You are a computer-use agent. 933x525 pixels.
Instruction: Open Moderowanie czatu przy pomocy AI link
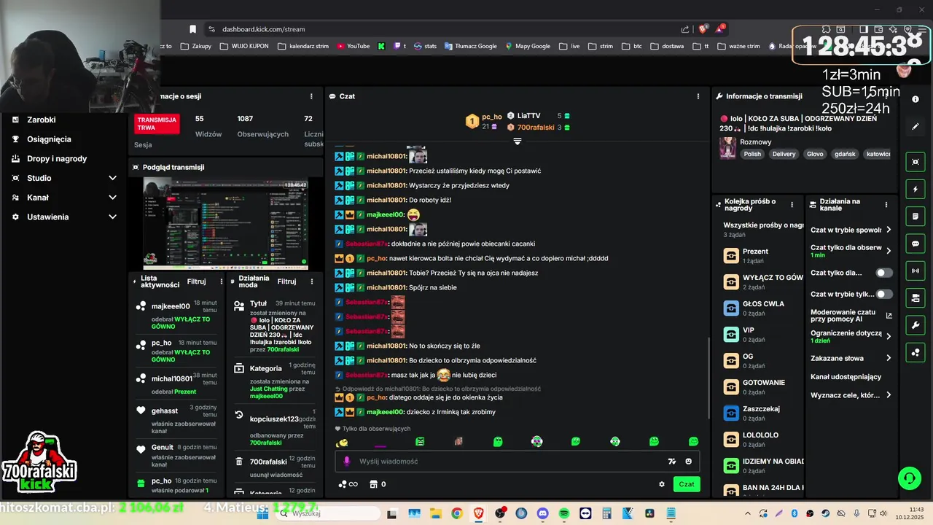point(851,316)
